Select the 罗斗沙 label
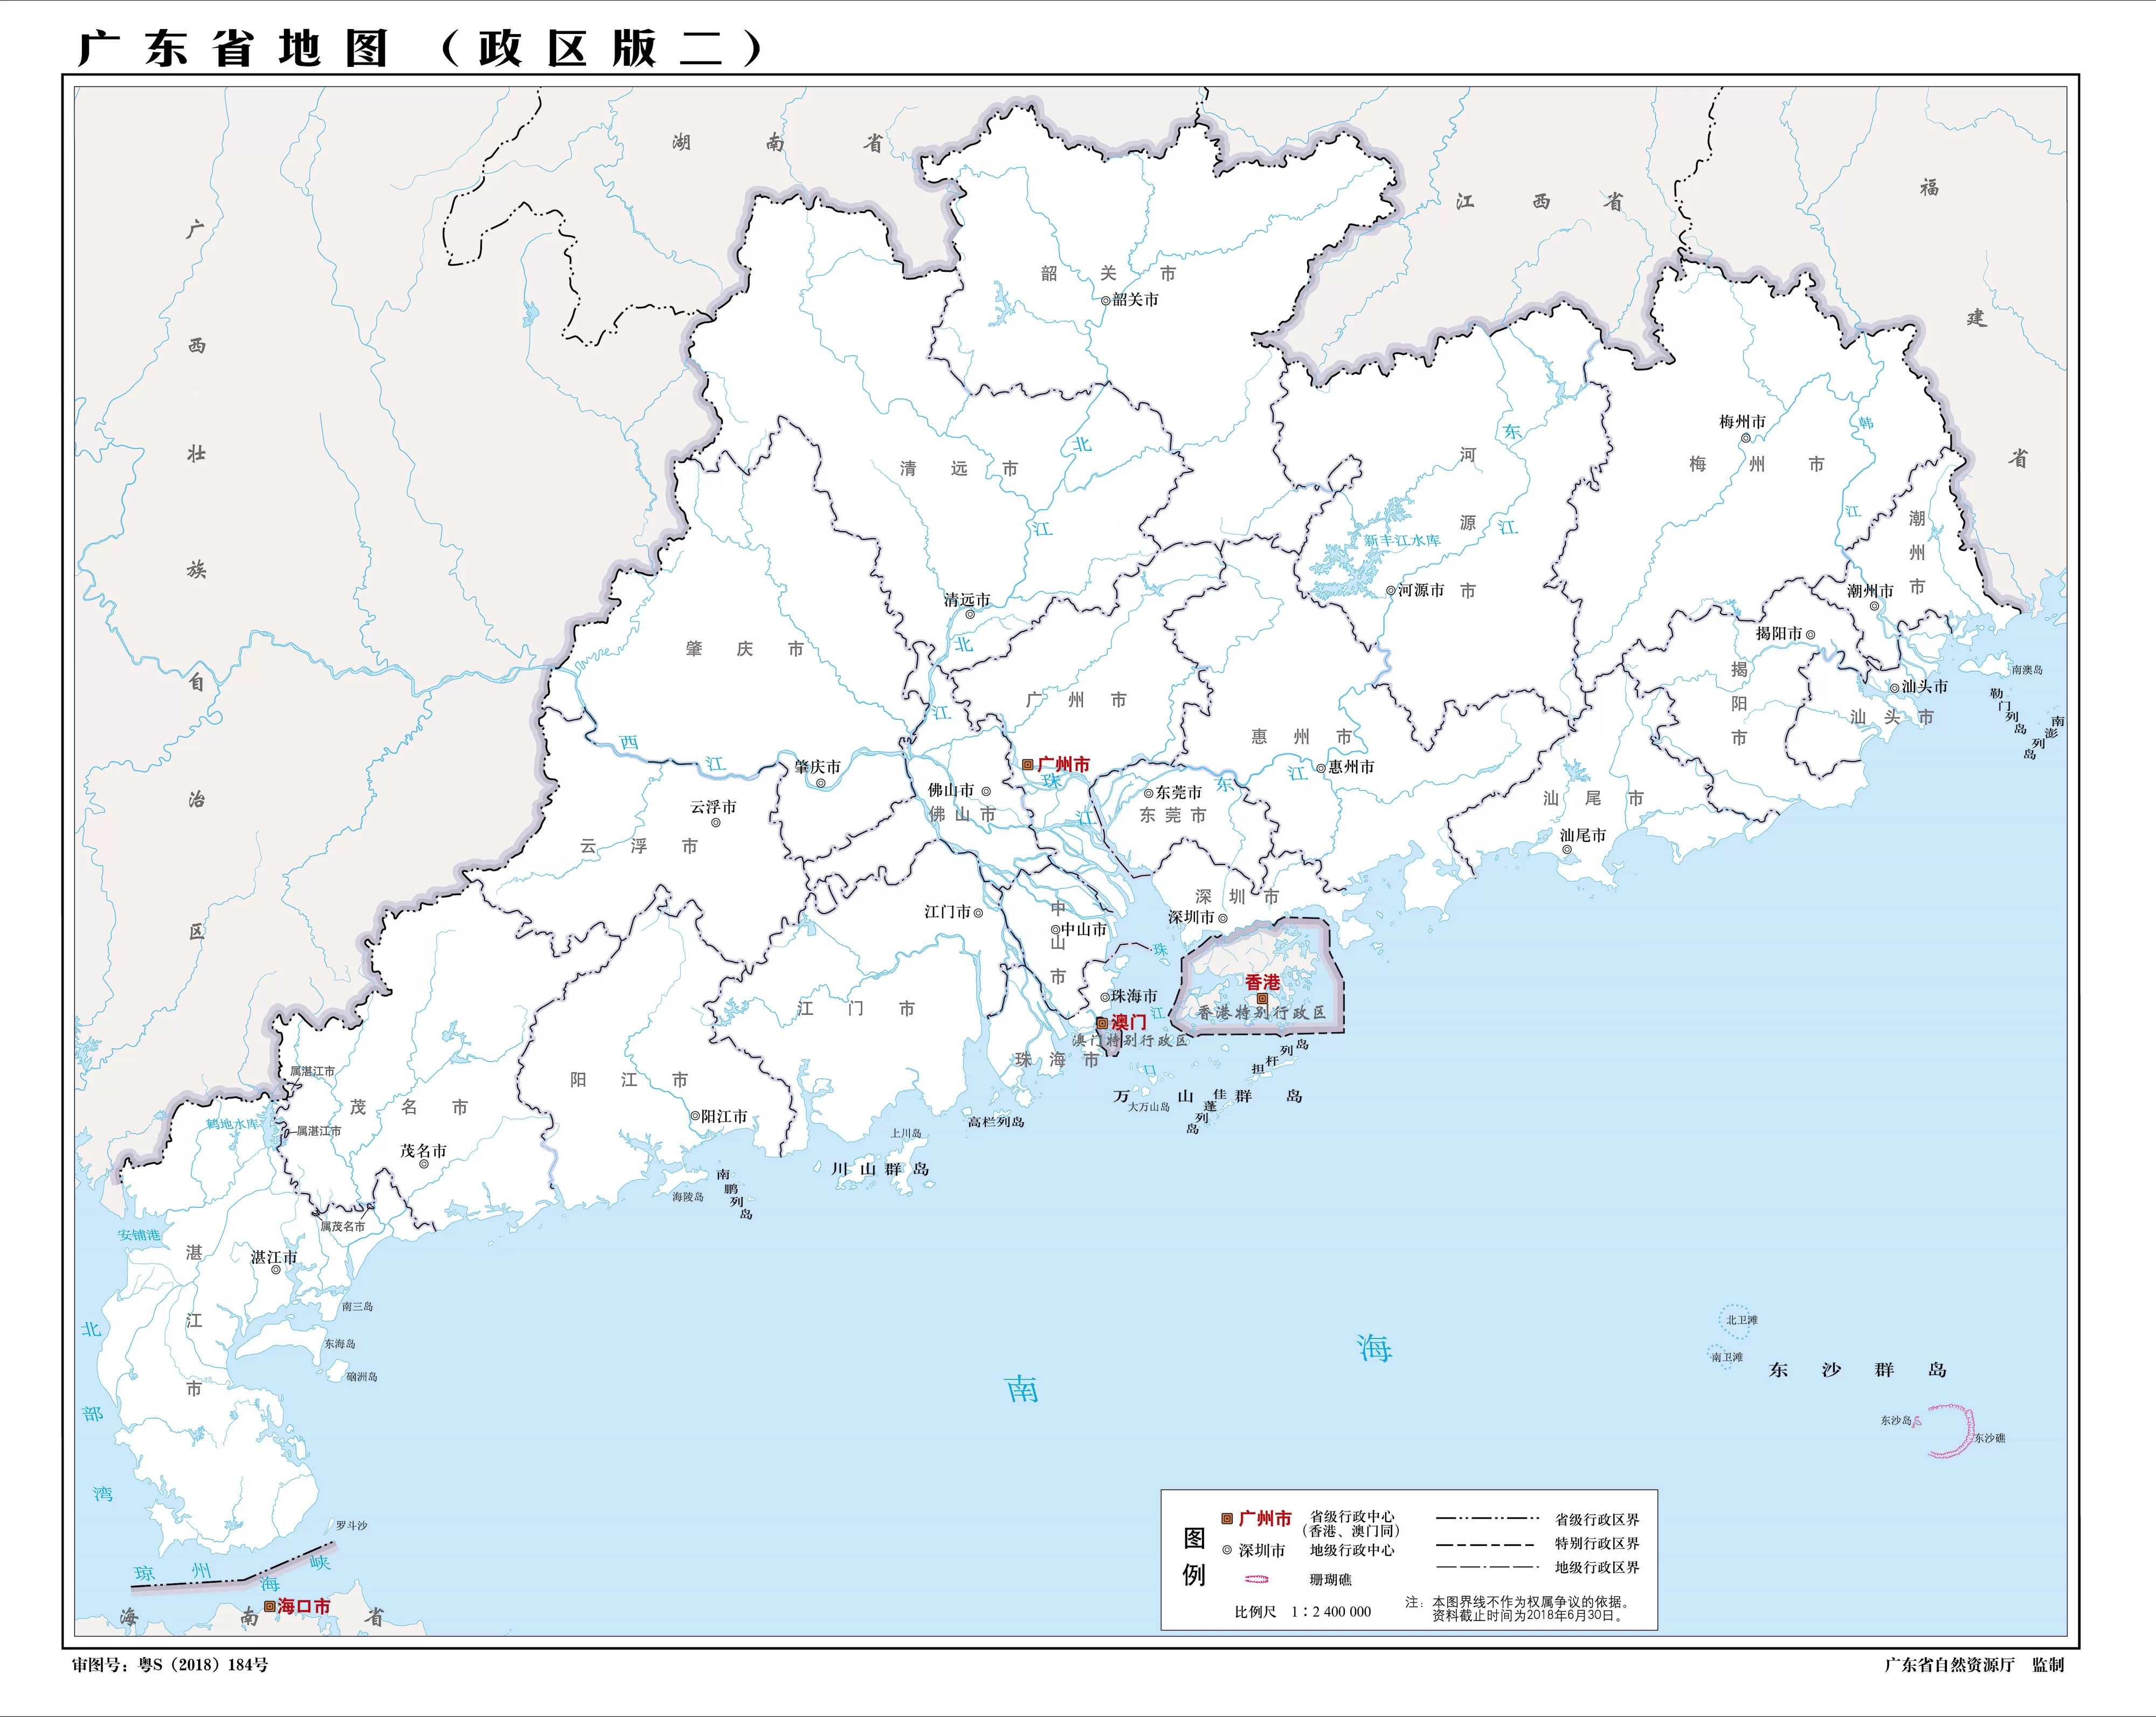 pyautogui.click(x=351, y=1526)
